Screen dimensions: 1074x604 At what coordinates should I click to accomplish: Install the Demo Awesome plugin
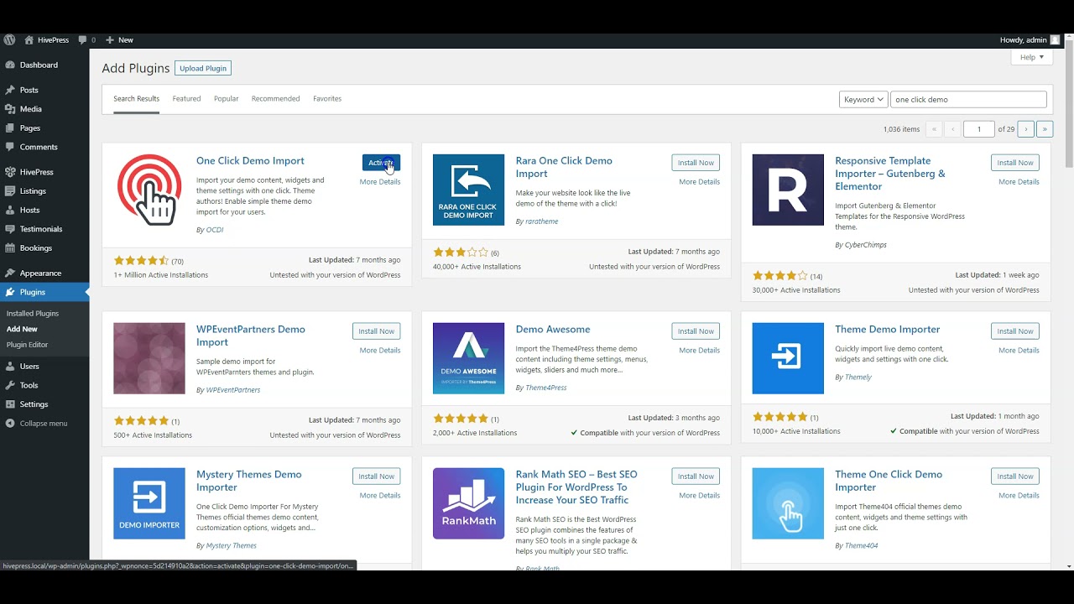(696, 331)
